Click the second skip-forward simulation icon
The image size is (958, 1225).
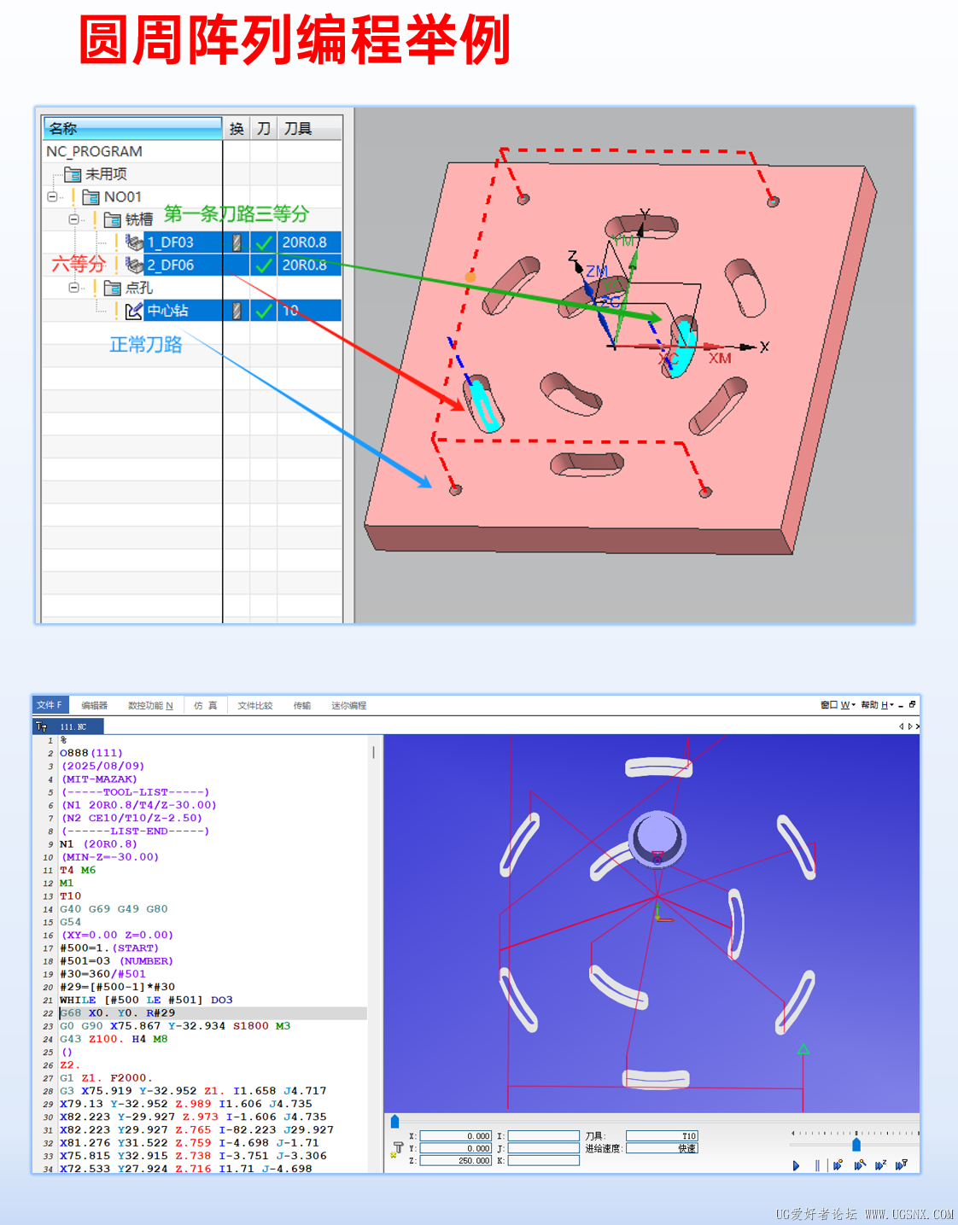coord(860,1165)
